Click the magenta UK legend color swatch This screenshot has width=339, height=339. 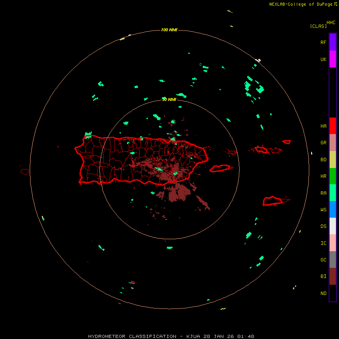click(333, 59)
